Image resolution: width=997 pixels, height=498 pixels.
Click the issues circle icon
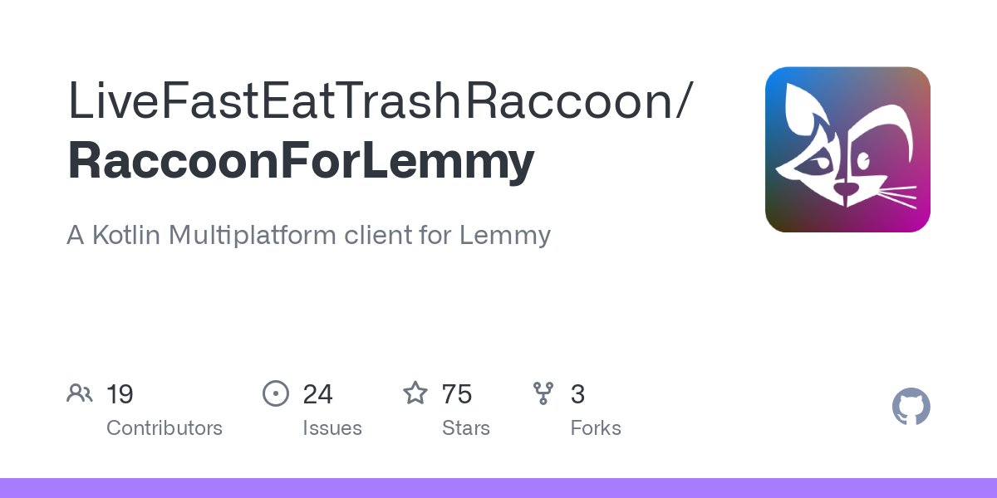click(275, 393)
